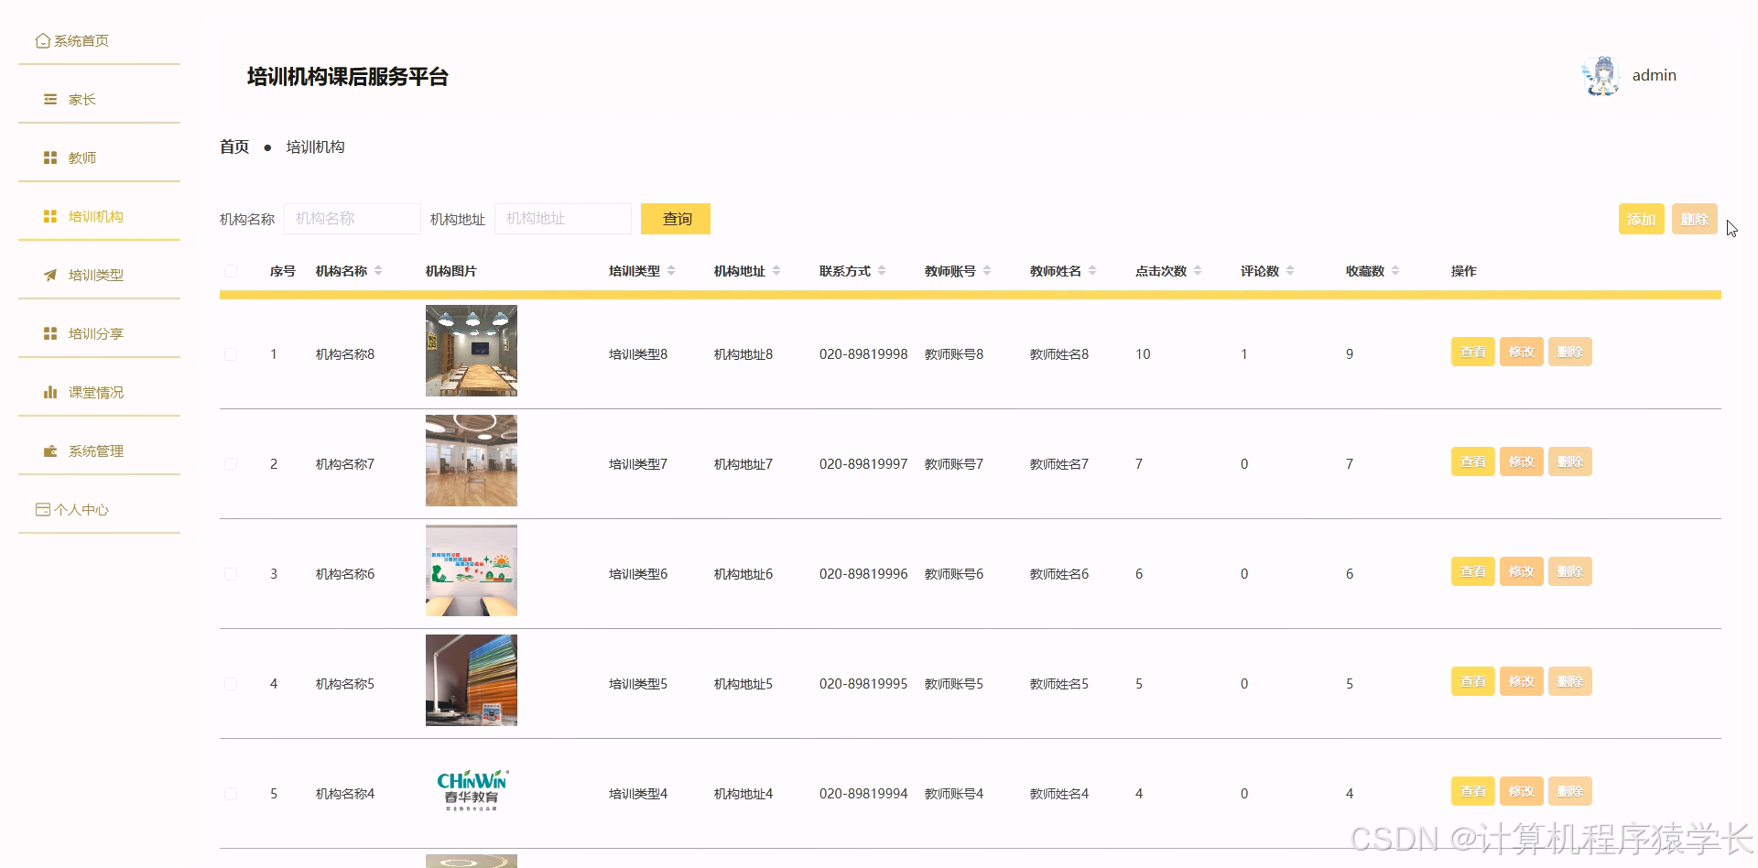This screenshot has width=1758, height=868.
Task: Sort by 机构地址 column arrows
Action: [776, 271]
